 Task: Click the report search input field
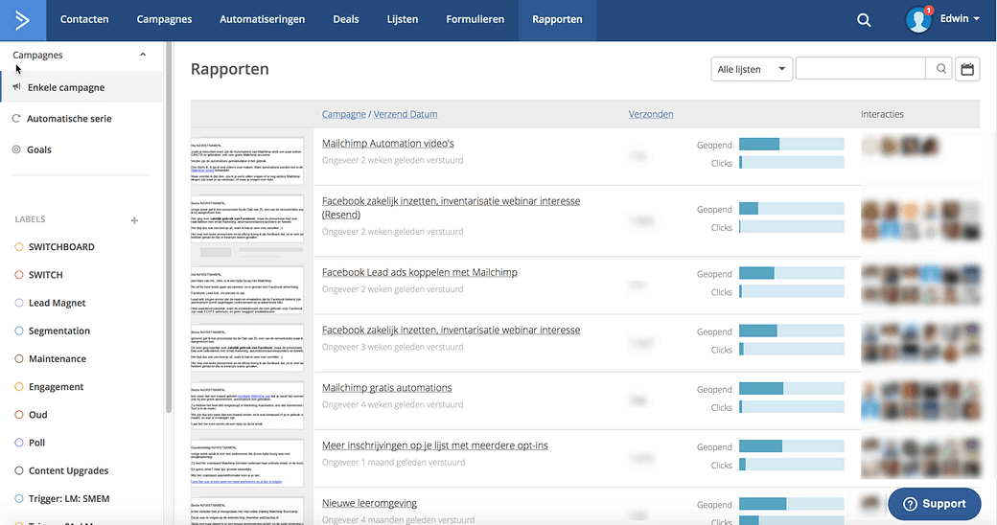[860, 69]
